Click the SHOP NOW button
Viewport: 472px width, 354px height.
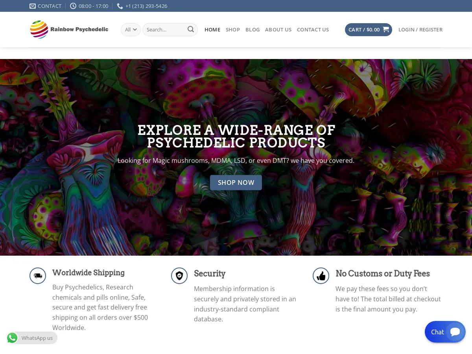(x=236, y=182)
